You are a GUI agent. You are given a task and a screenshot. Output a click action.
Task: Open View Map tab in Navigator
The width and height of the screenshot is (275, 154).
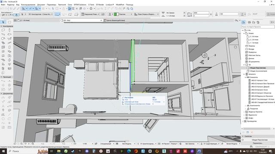(249, 22)
